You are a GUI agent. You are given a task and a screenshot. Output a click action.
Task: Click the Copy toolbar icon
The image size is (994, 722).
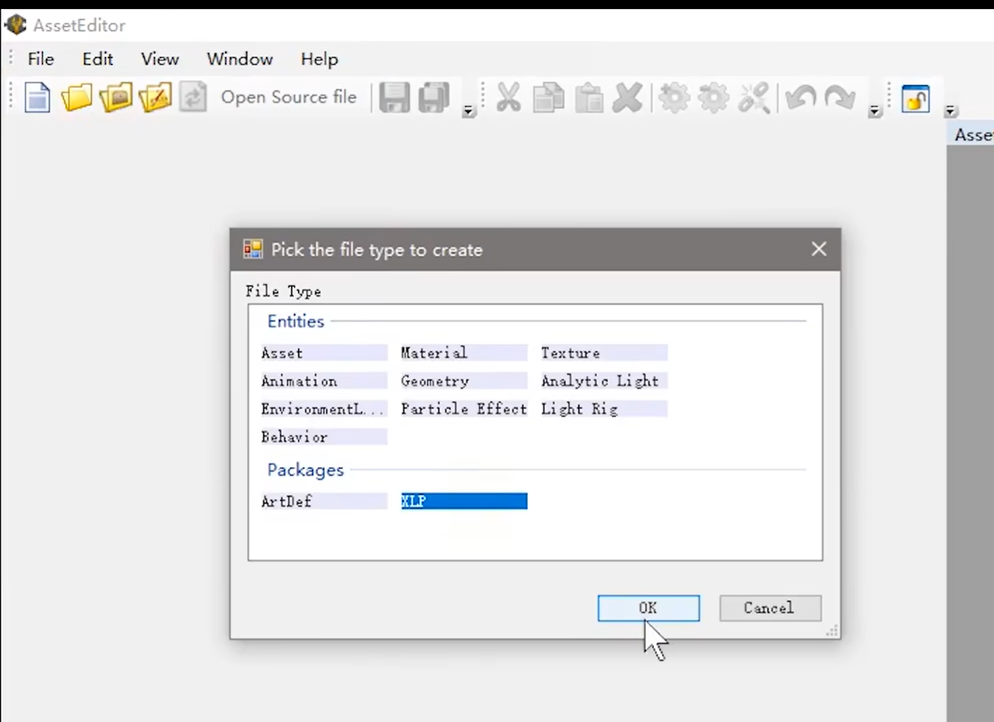[x=548, y=98]
